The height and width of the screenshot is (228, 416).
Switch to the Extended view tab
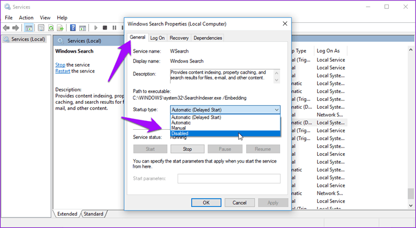tap(67, 214)
